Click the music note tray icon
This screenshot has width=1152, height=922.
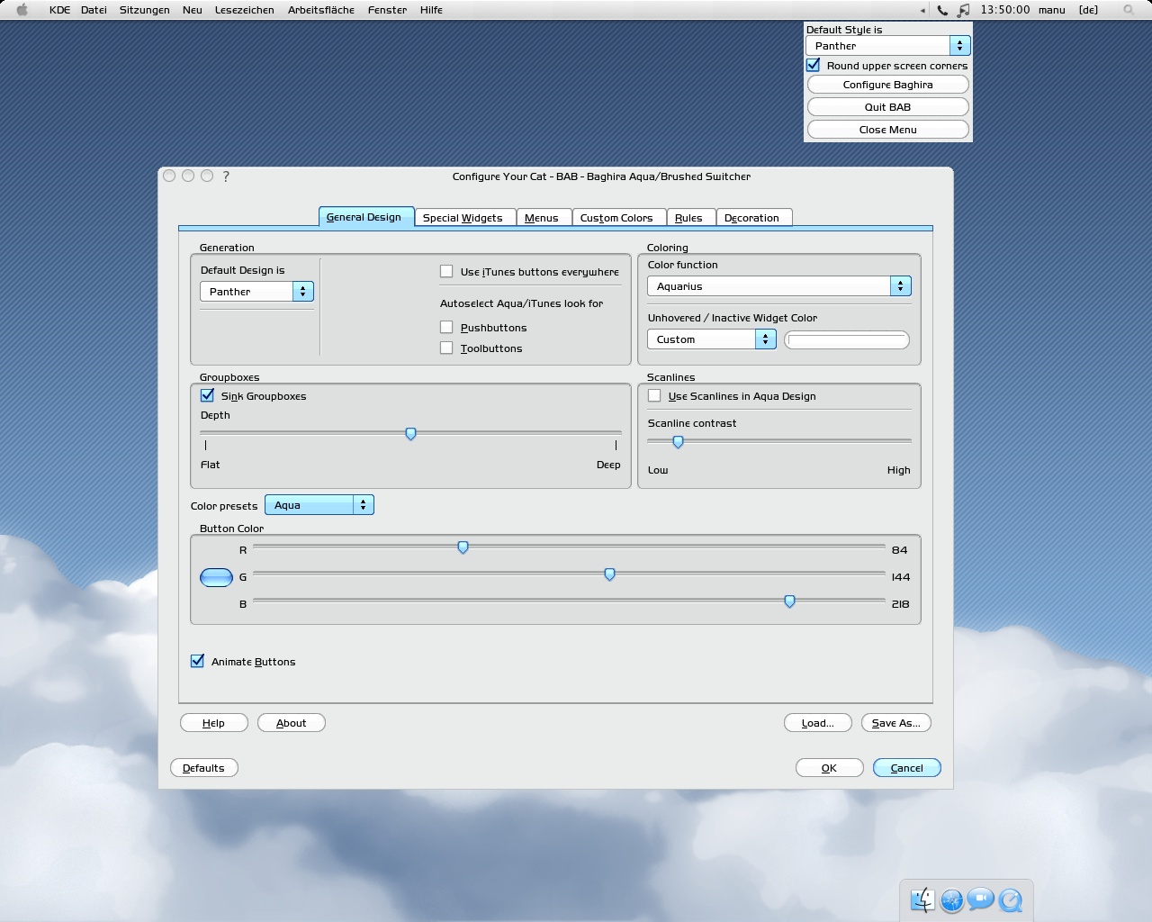[x=963, y=10]
